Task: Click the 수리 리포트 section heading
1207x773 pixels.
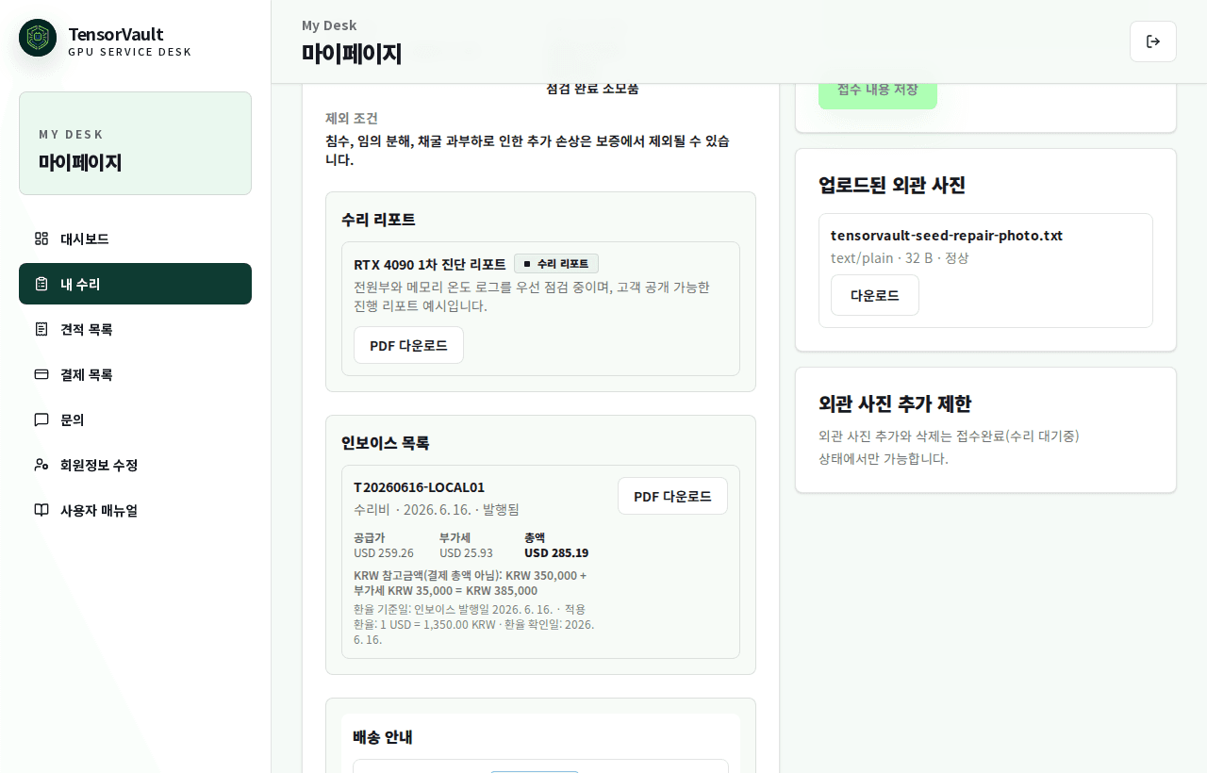Action: tap(378, 220)
